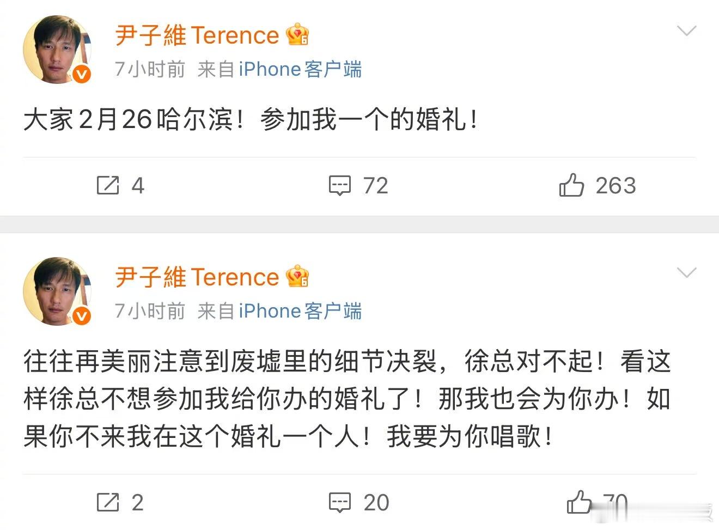Expand options menu on the second post

(x=687, y=273)
